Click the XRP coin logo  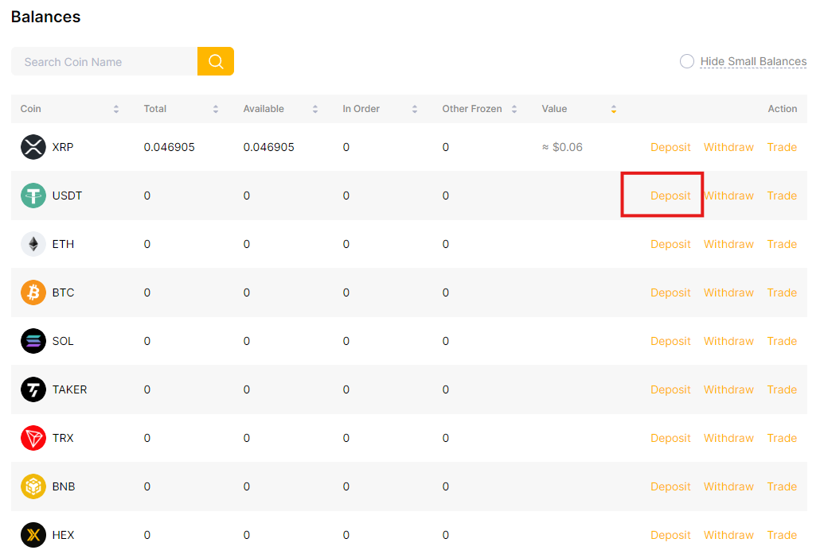33,147
